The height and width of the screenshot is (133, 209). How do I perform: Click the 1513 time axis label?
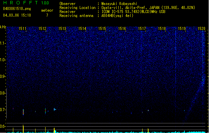tap(62, 29)
